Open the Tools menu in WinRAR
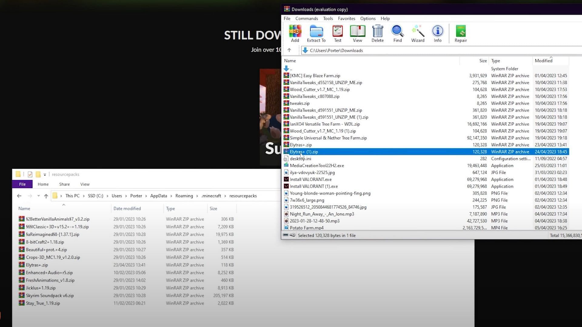The image size is (582, 327). 328,18
